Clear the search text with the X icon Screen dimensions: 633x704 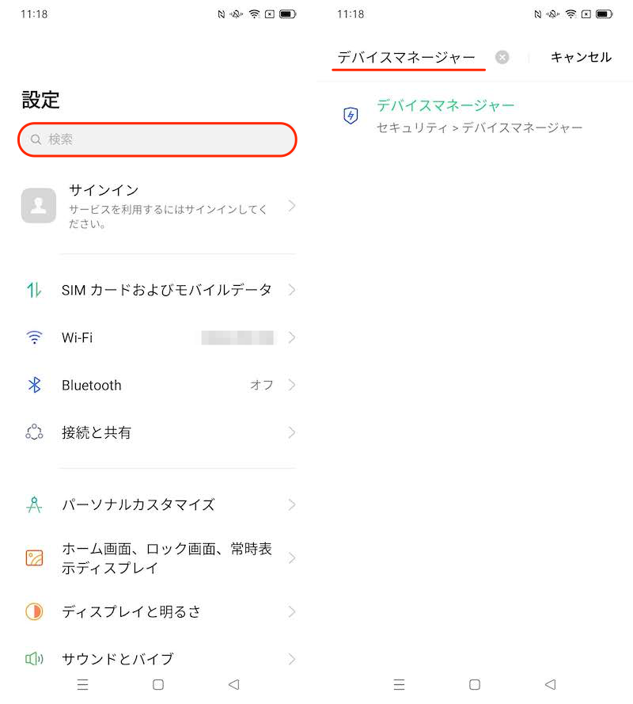[502, 57]
